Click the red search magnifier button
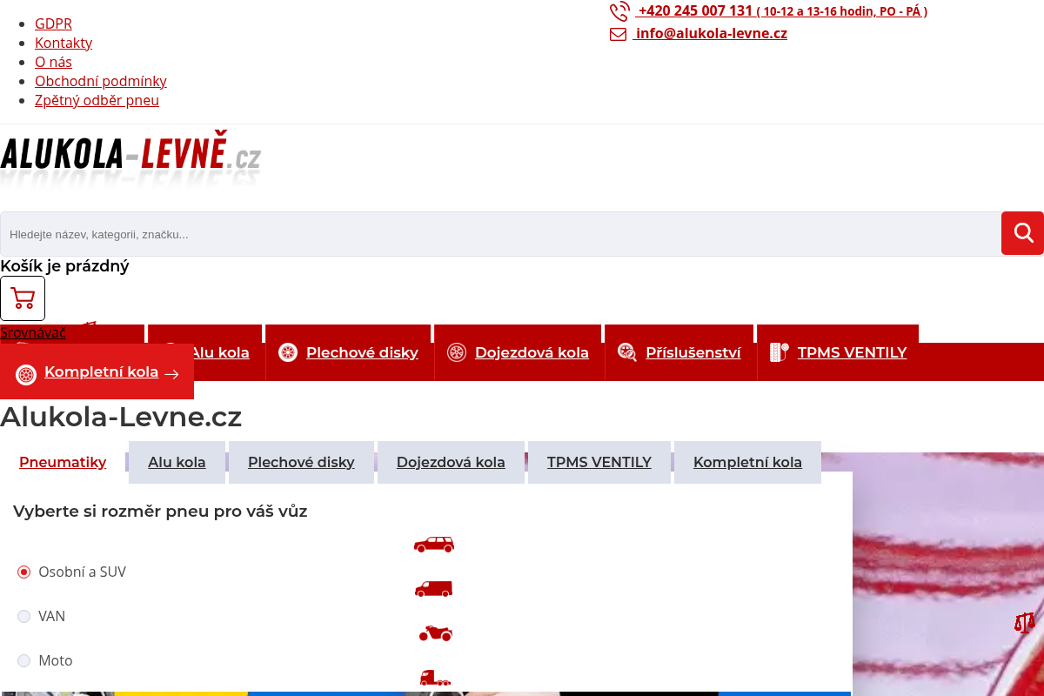 1022,233
